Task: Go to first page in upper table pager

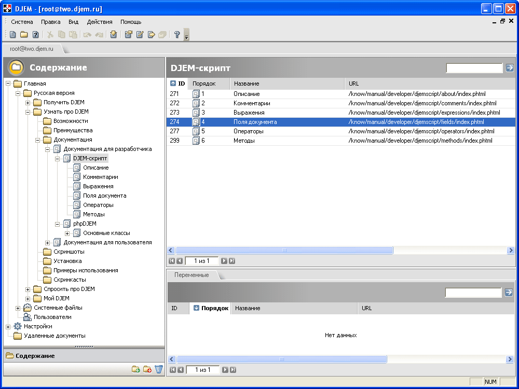Action: (x=172, y=261)
